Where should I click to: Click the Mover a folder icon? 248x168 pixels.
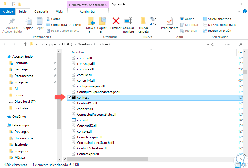coord(91,21)
